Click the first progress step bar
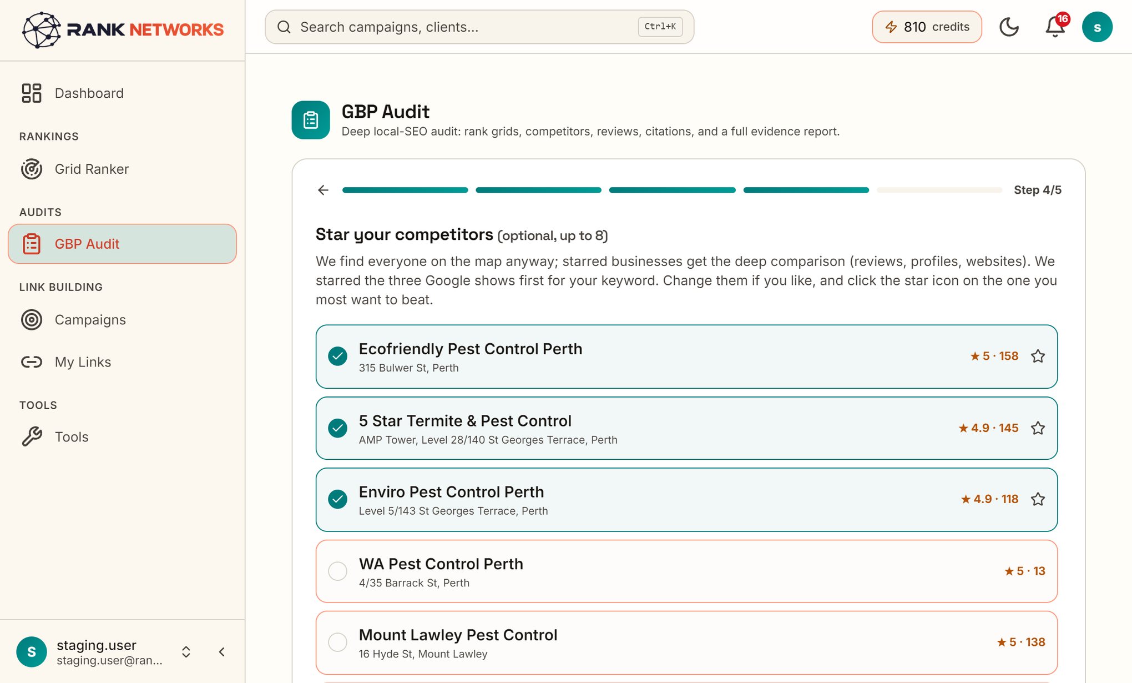 click(405, 190)
